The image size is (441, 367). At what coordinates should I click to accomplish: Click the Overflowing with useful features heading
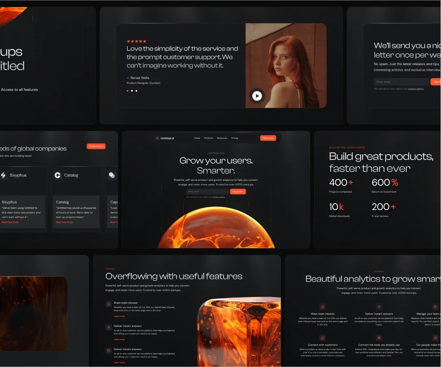click(174, 276)
